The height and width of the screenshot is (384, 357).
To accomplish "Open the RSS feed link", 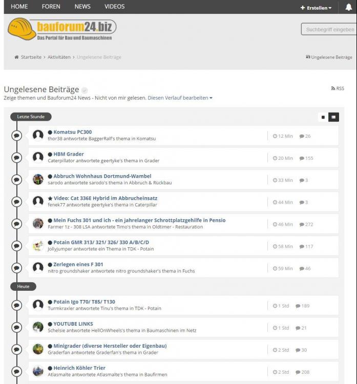I will coord(338,89).
